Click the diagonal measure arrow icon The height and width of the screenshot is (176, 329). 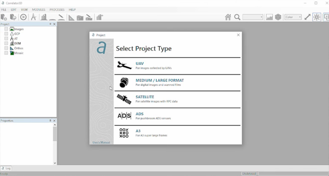click(307, 17)
